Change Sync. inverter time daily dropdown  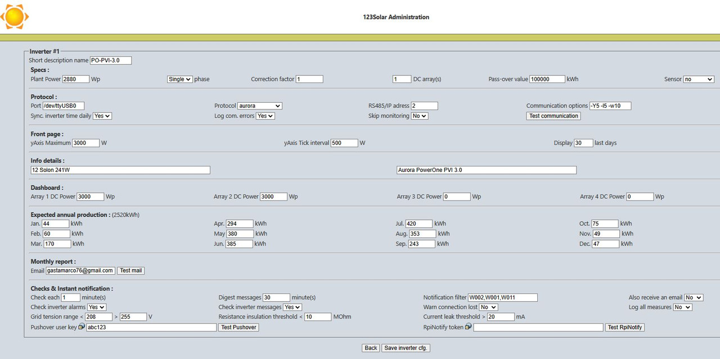[x=102, y=116]
